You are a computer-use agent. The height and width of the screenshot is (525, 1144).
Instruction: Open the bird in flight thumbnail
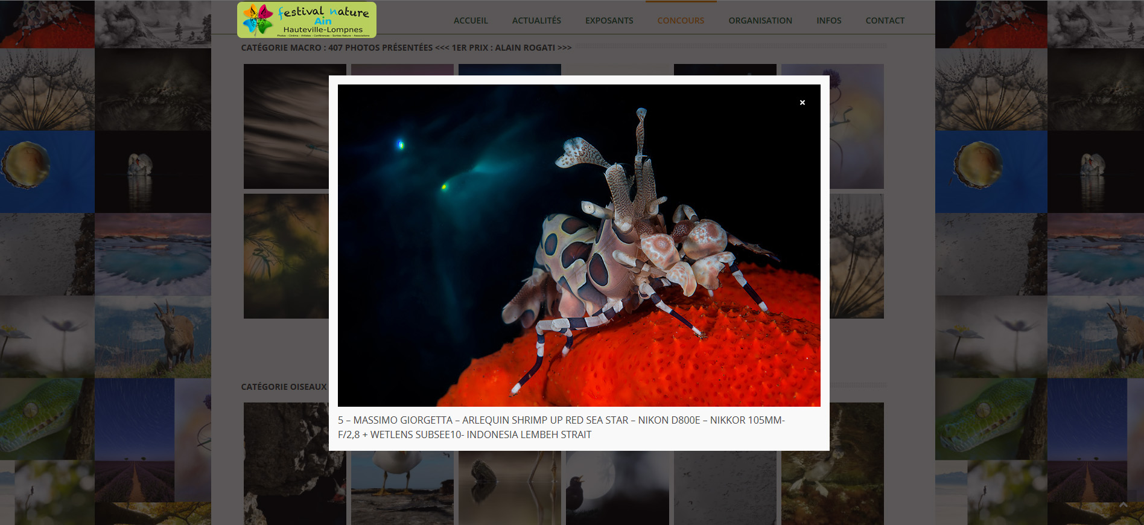coord(833,463)
